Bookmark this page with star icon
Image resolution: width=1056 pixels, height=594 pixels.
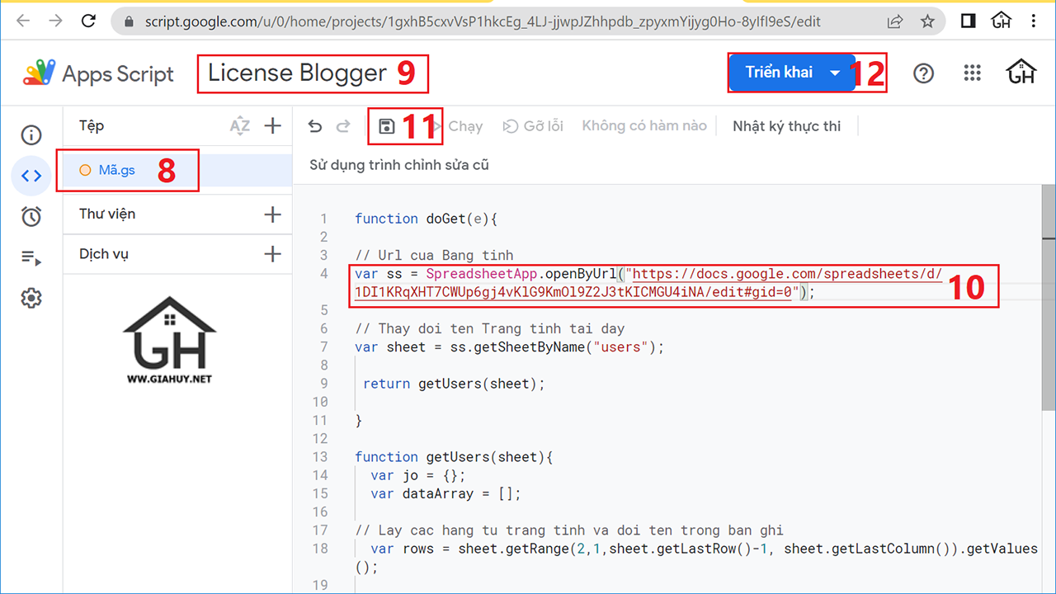coord(927,22)
